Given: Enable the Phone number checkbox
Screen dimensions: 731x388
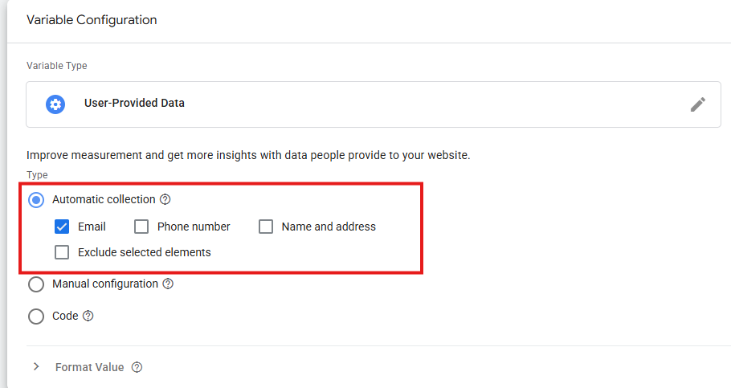Looking at the screenshot, I should pyautogui.click(x=141, y=227).
